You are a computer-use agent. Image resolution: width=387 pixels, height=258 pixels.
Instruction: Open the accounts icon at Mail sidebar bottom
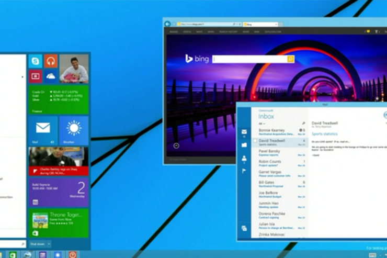click(x=244, y=228)
